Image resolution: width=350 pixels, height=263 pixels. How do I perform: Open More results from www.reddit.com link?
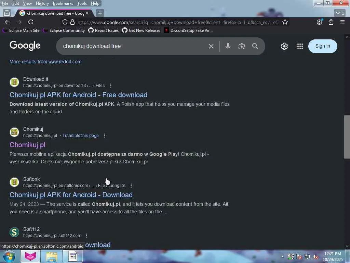45,62
